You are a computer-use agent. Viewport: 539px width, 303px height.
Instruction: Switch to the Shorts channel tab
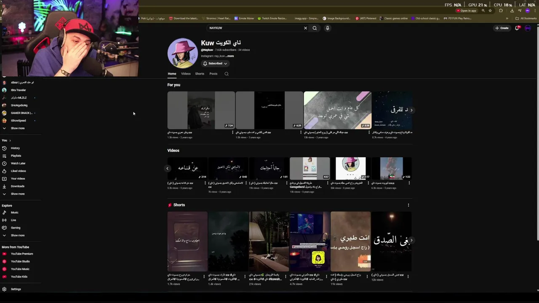(x=200, y=74)
